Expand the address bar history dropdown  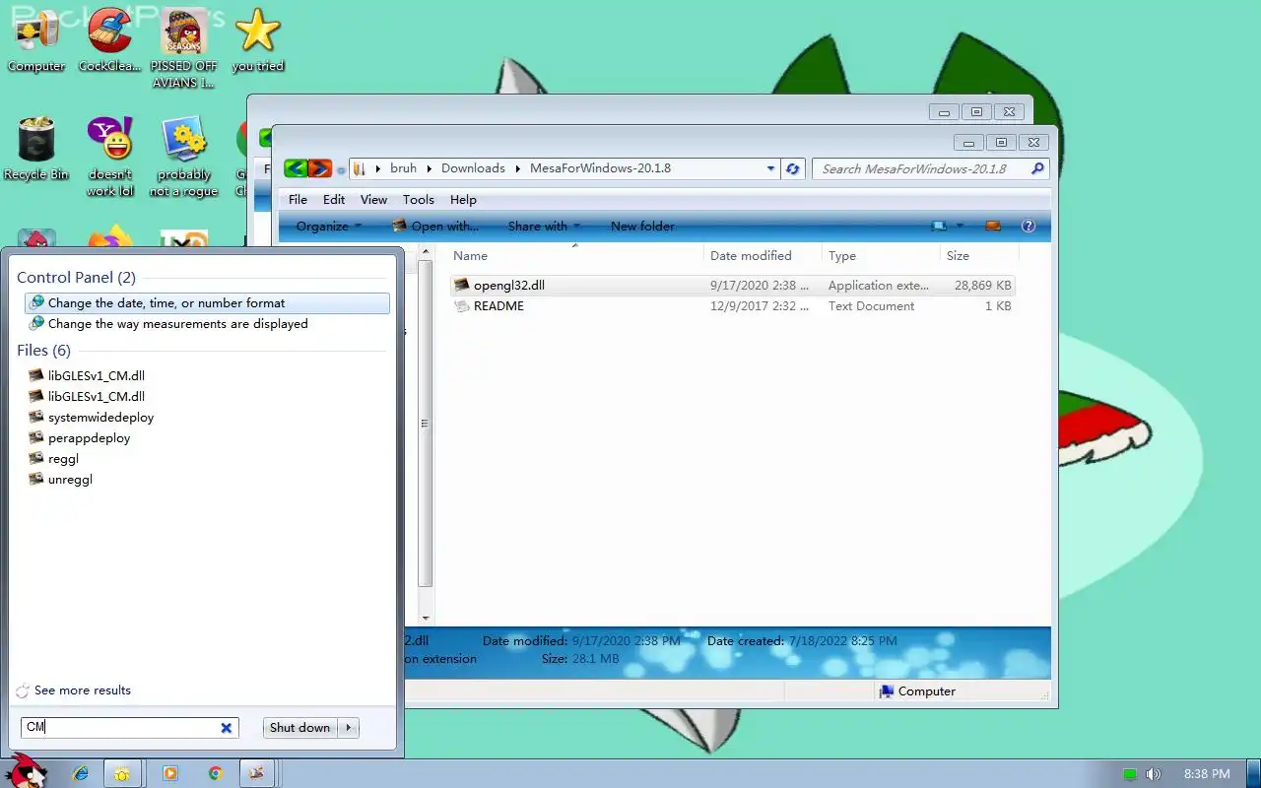(770, 168)
